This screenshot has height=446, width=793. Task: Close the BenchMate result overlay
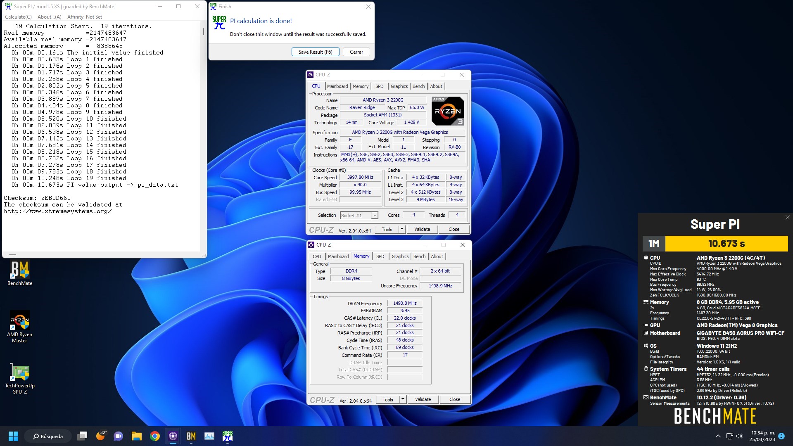[787, 217]
